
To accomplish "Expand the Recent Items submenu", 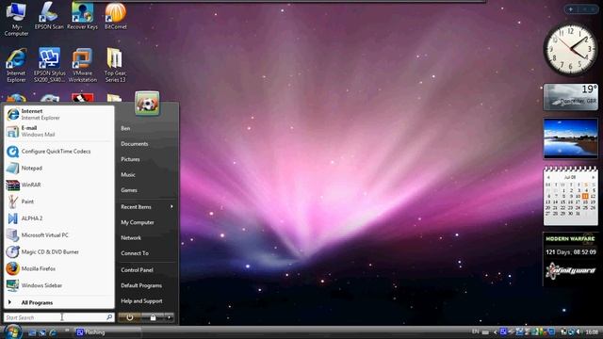I will tap(147, 207).
